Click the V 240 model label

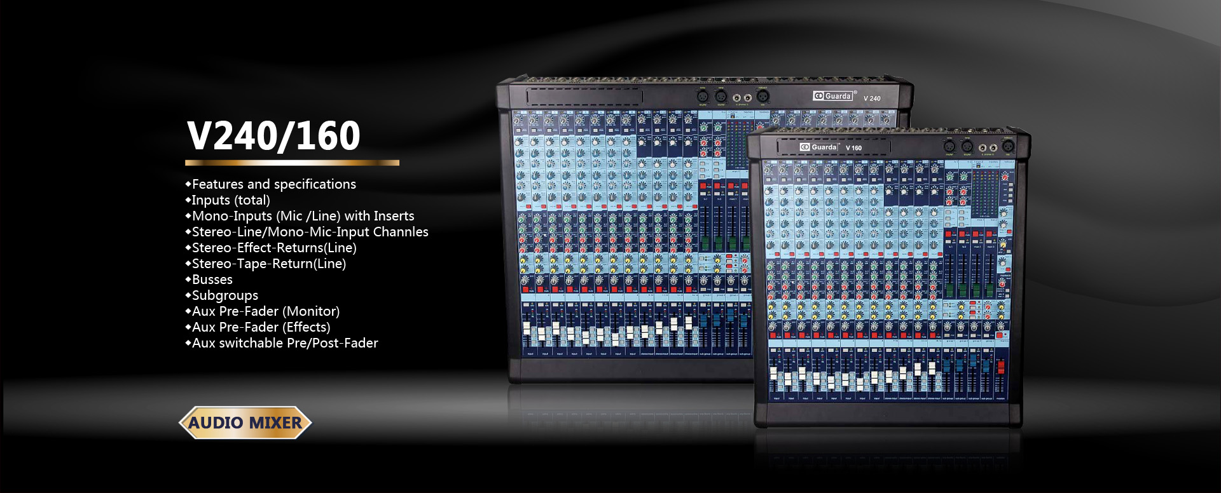(x=872, y=98)
